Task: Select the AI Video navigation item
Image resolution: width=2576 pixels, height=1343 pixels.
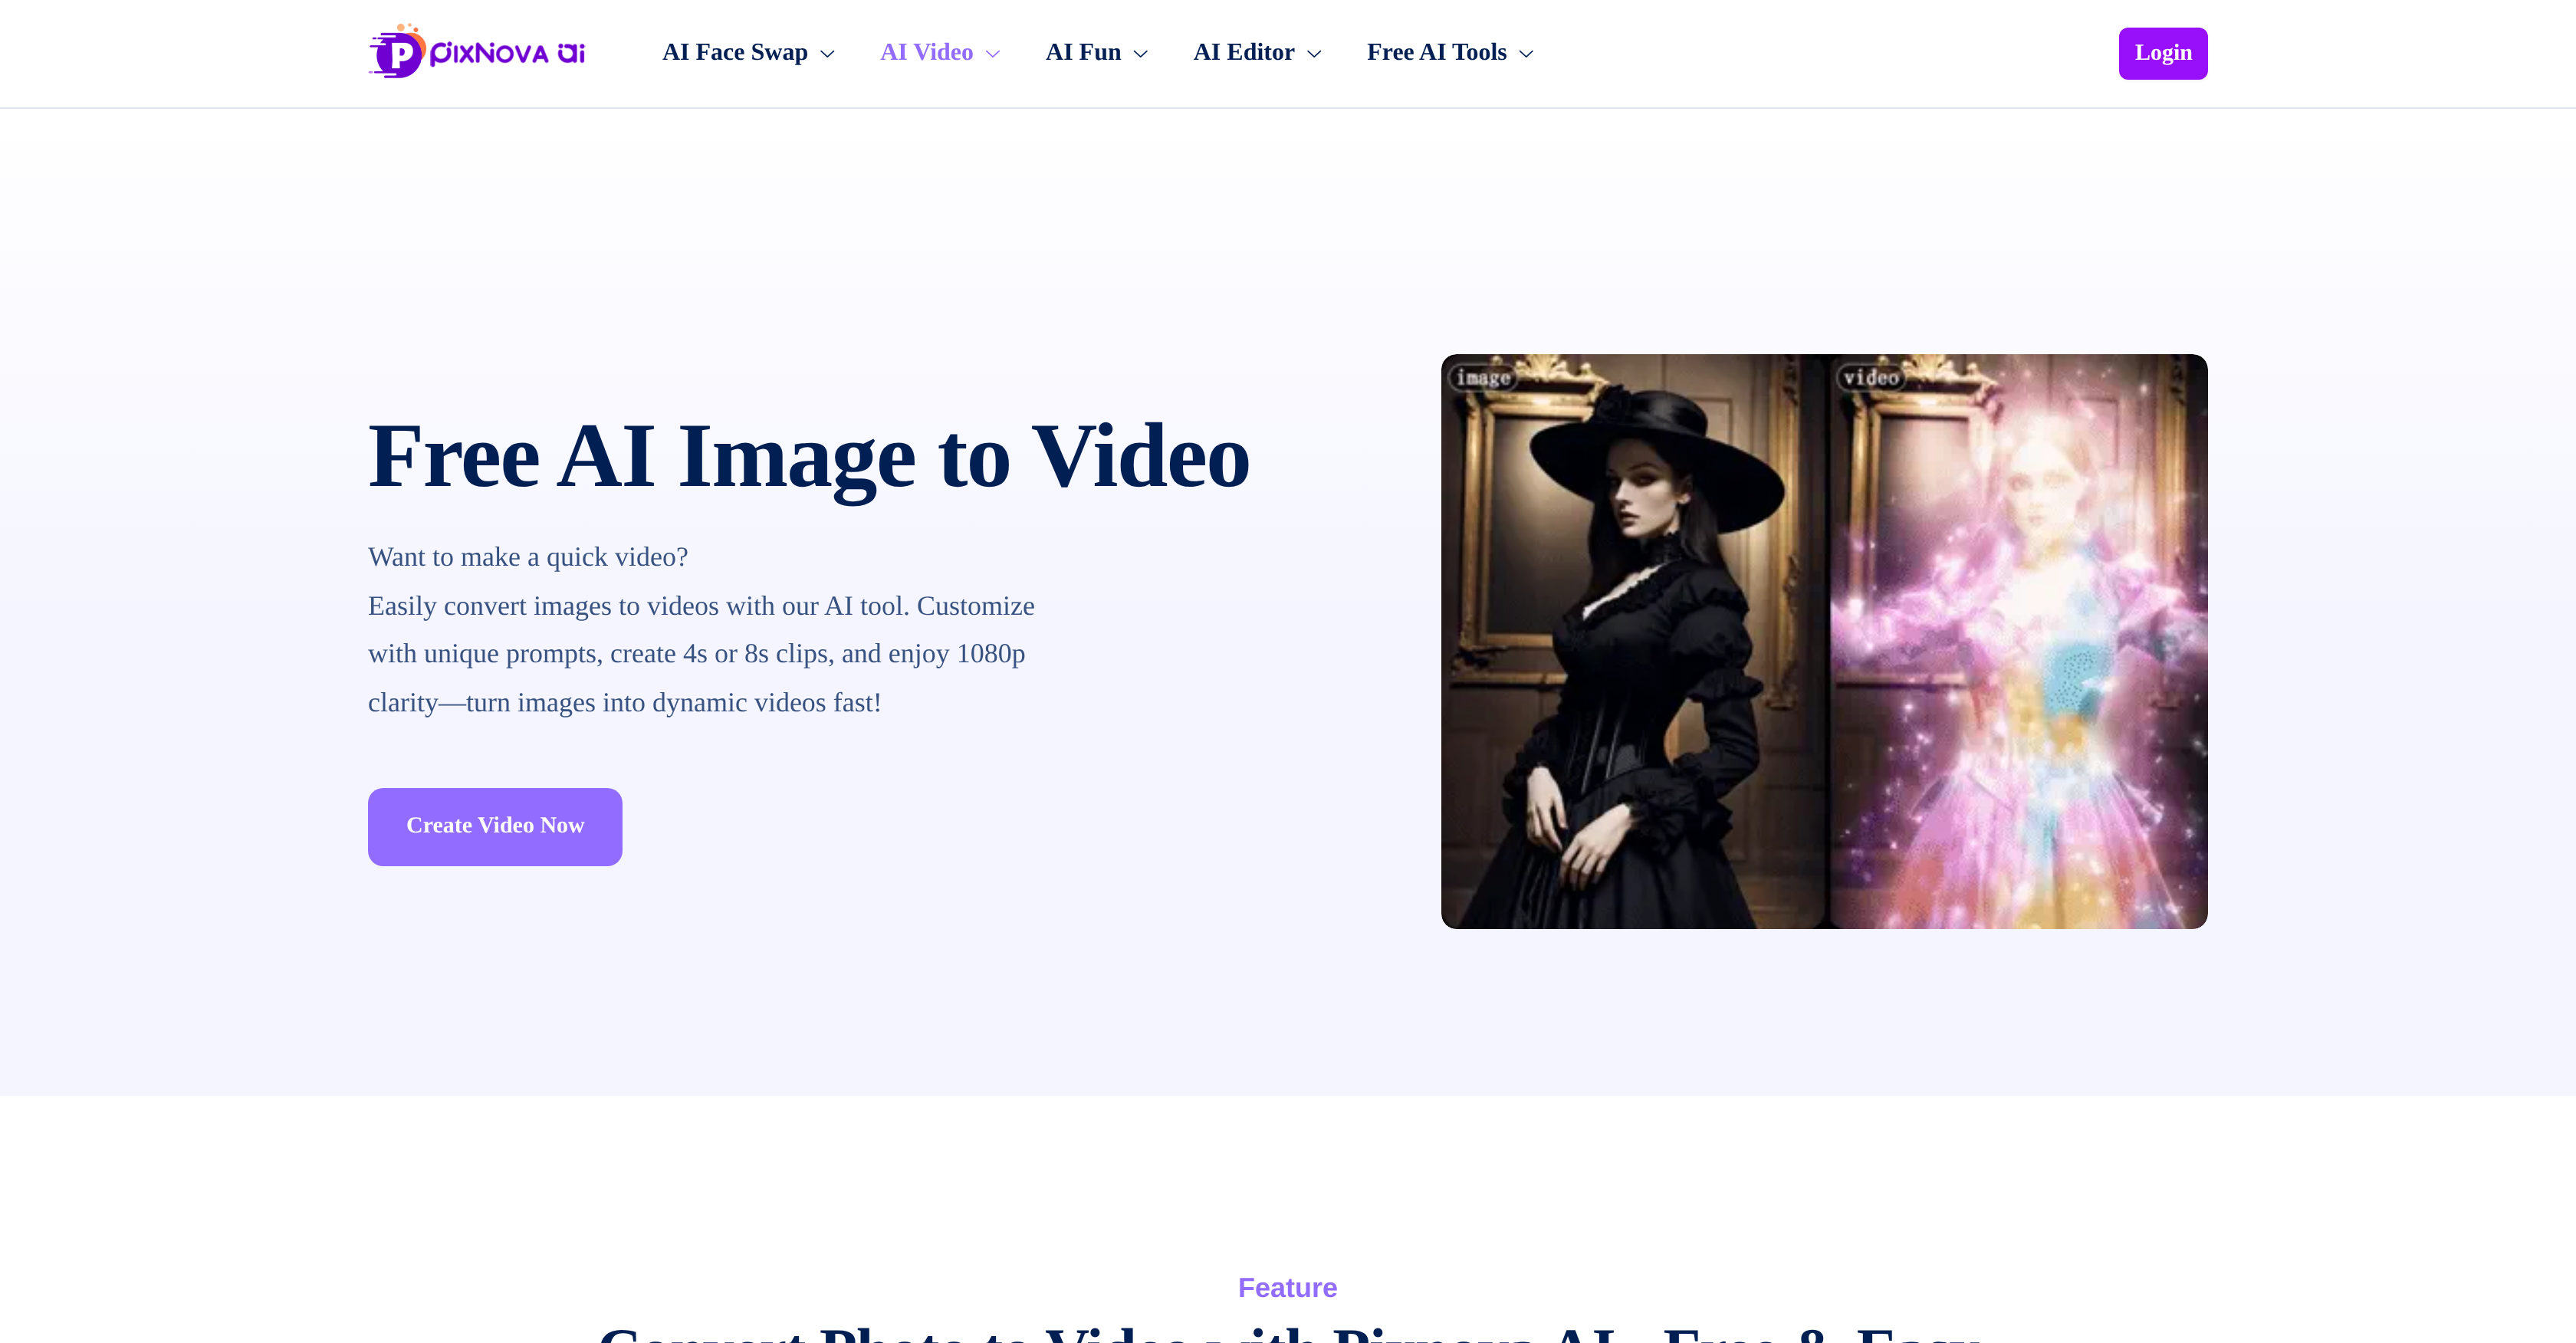Action: (926, 52)
